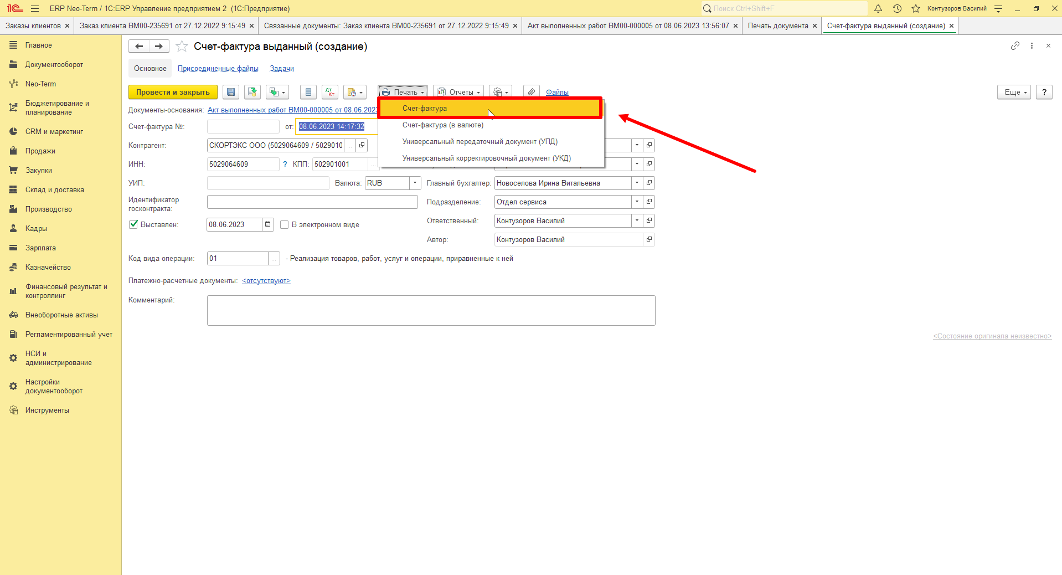Go back with the left arrow
This screenshot has width=1062, height=575.
pos(139,47)
